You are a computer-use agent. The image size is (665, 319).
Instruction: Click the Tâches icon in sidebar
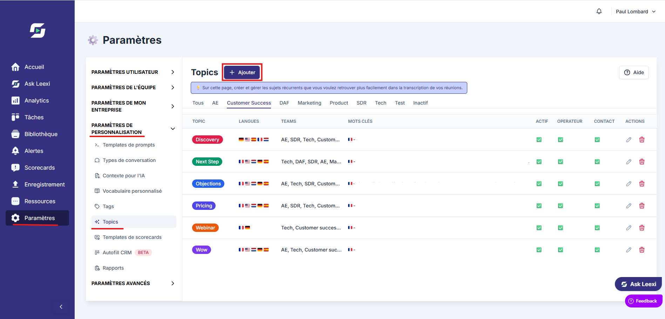(x=15, y=117)
